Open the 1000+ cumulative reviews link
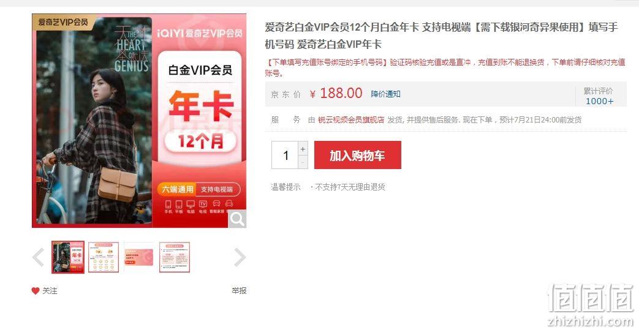 tap(599, 101)
